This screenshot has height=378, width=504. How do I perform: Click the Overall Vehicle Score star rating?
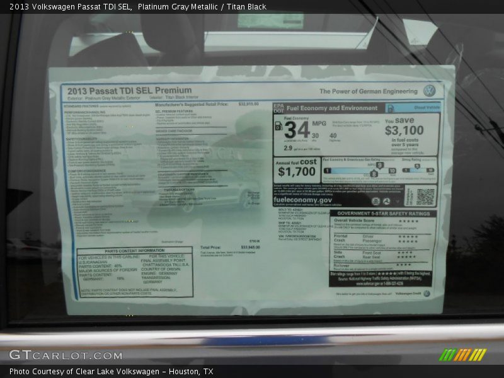click(x=408, y=221)
